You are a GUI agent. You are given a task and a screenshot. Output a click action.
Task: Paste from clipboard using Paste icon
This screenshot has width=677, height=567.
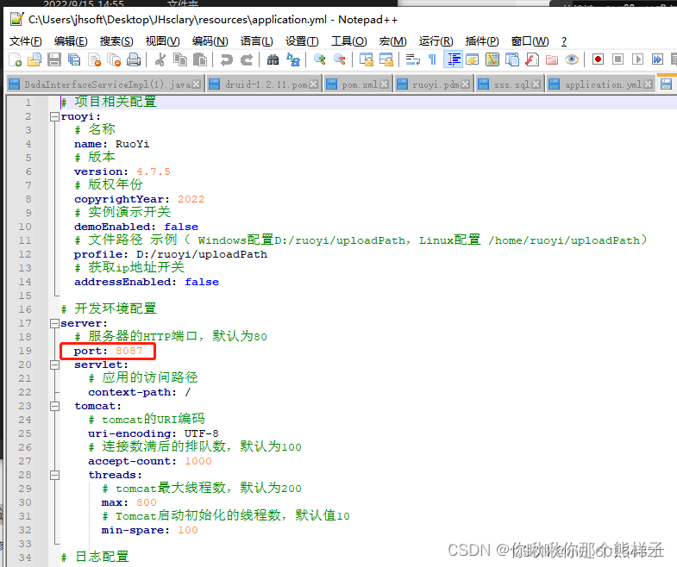[x=200, y=59]
